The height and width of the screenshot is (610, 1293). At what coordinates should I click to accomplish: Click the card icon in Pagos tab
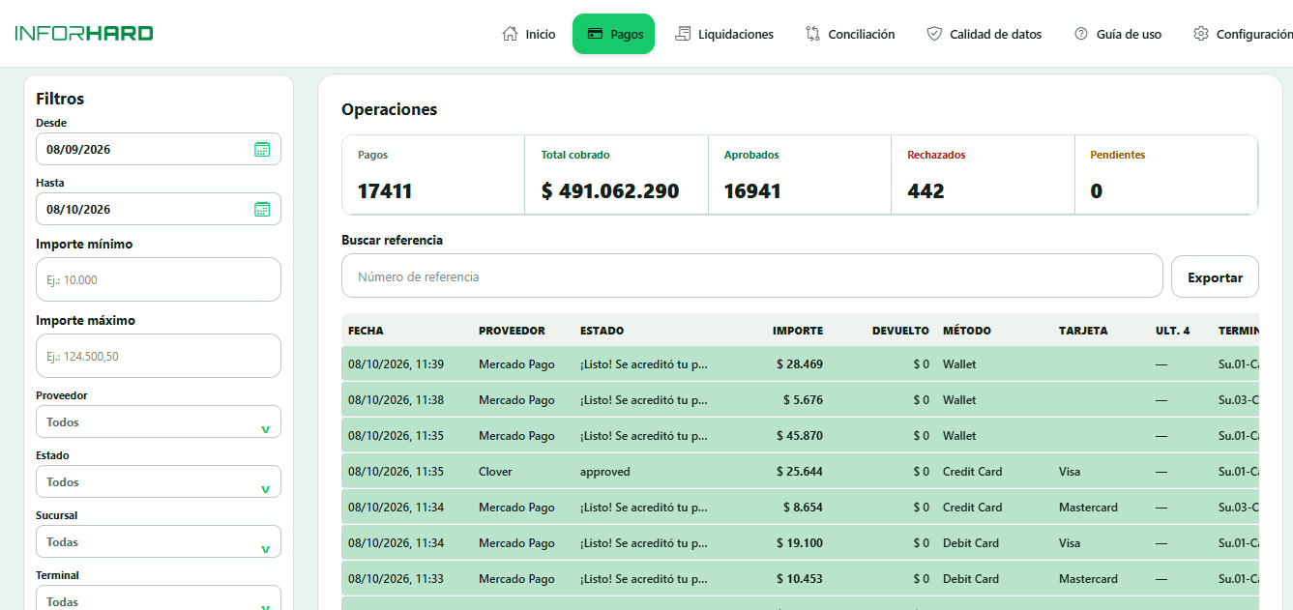click(595, 34)
